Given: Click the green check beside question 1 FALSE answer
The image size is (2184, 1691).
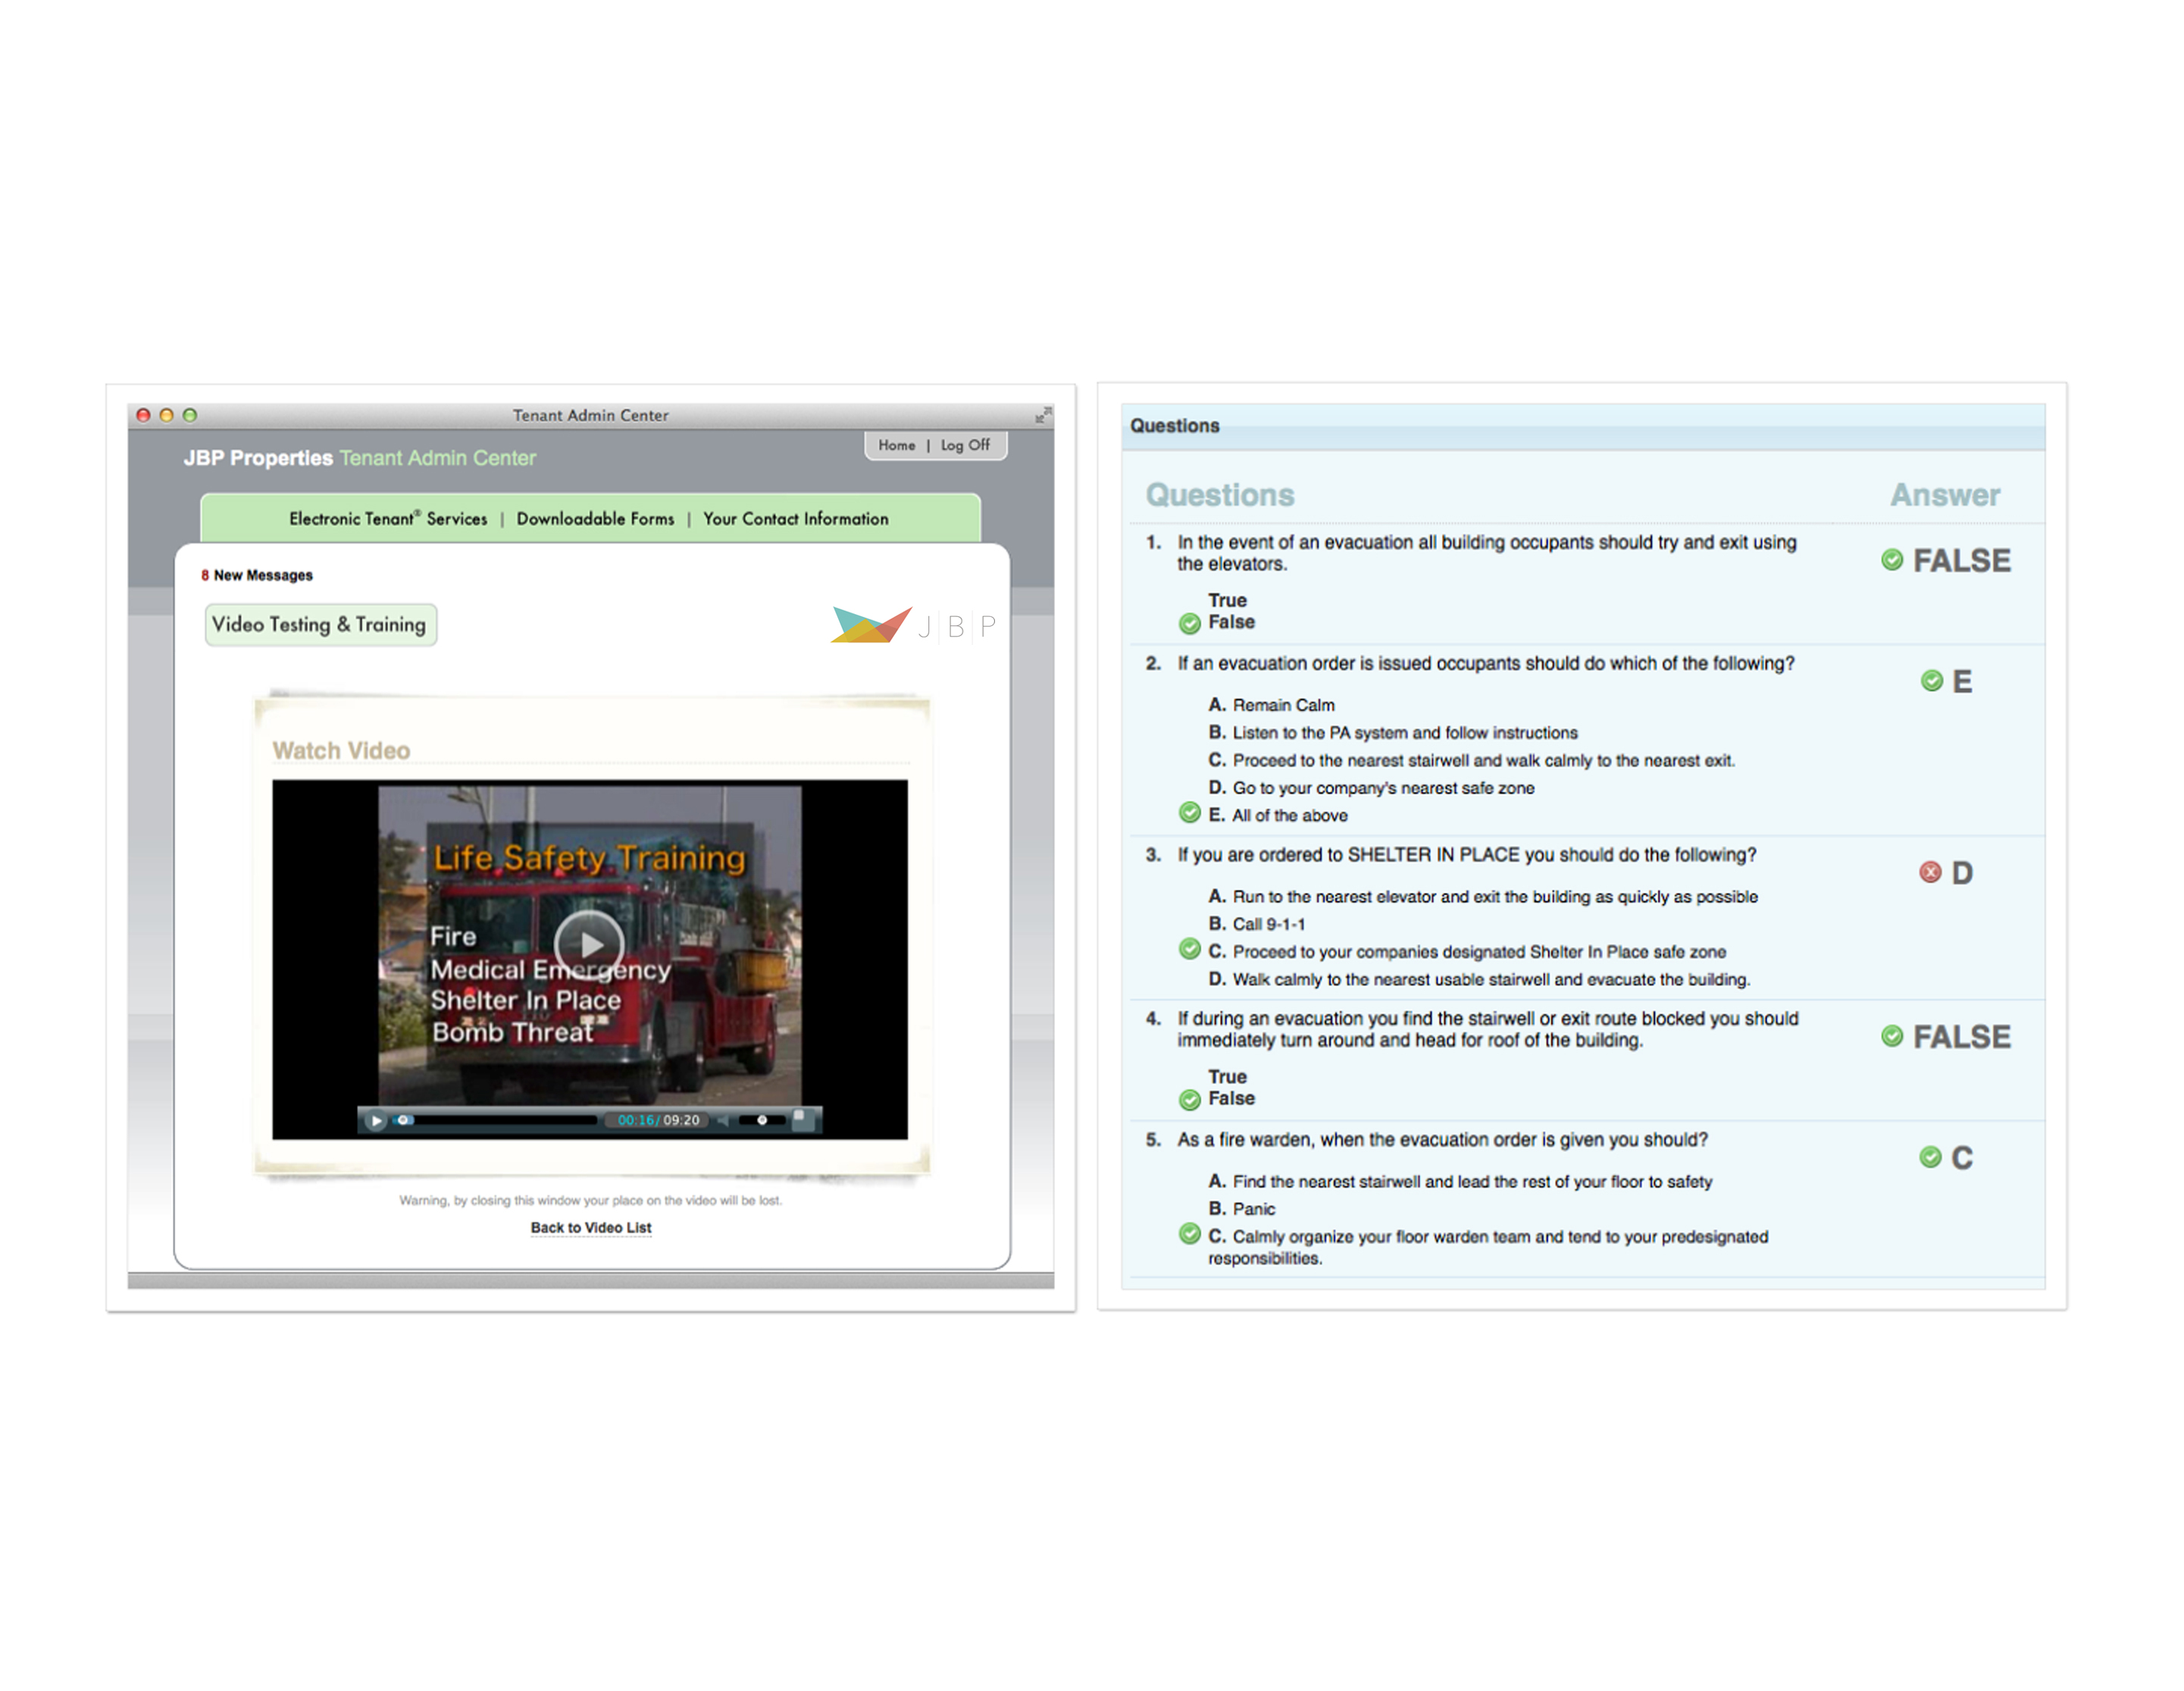Looking at the screenshot, I should click(1891, 560).
